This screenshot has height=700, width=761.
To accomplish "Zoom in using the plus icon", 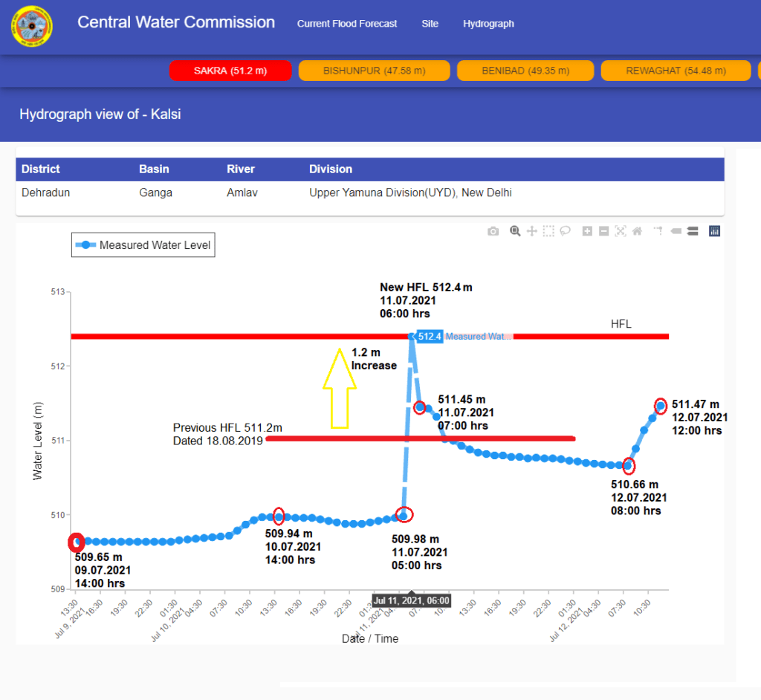I will click(x=587, y=231).
